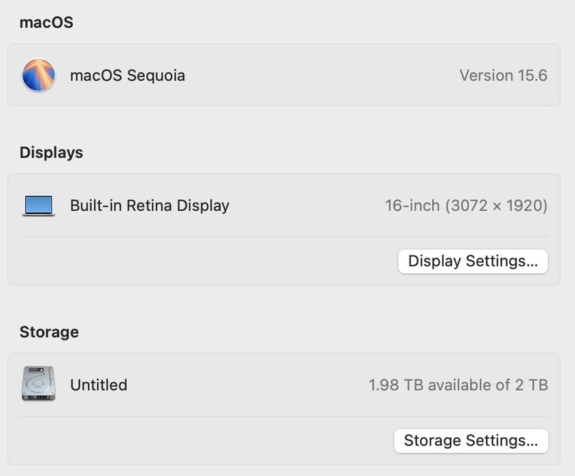Open Storage Settings
This screenshot has height=476, width=575.
[x=471, y=441]
